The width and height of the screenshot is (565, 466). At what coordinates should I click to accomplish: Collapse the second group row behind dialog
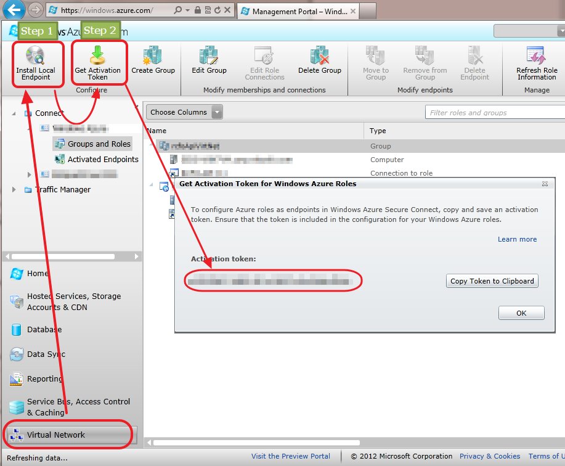coord(152,185)
